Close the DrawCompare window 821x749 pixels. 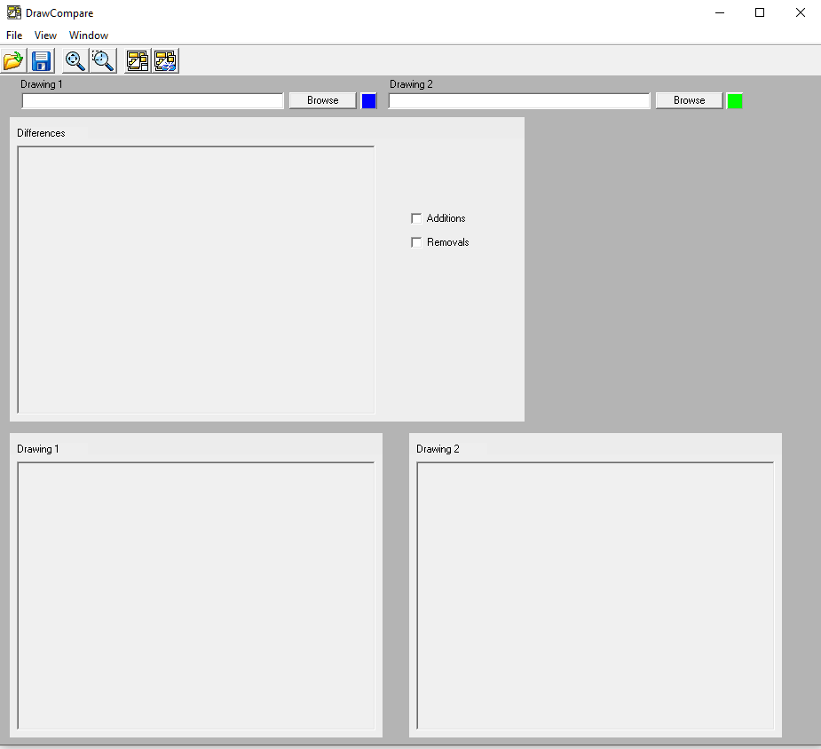click(800, 12)
